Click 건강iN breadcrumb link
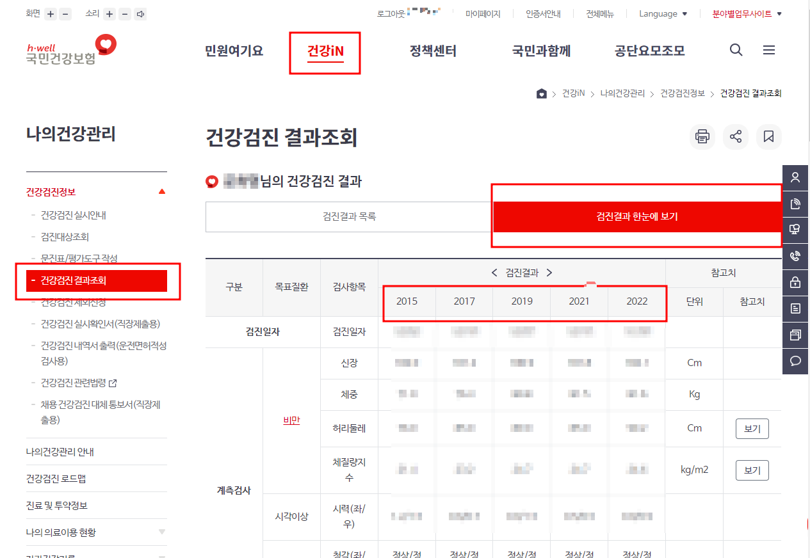 [x=573, y=93]
